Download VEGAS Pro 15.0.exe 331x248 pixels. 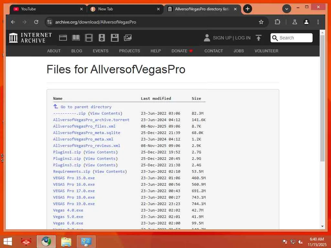coord(74,178)
